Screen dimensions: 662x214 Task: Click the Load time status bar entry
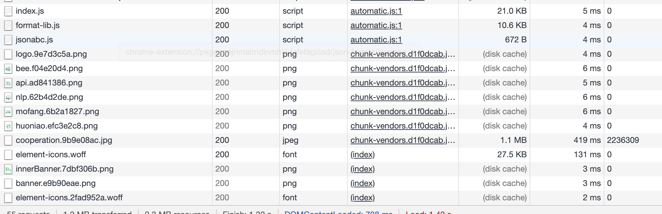428,212
